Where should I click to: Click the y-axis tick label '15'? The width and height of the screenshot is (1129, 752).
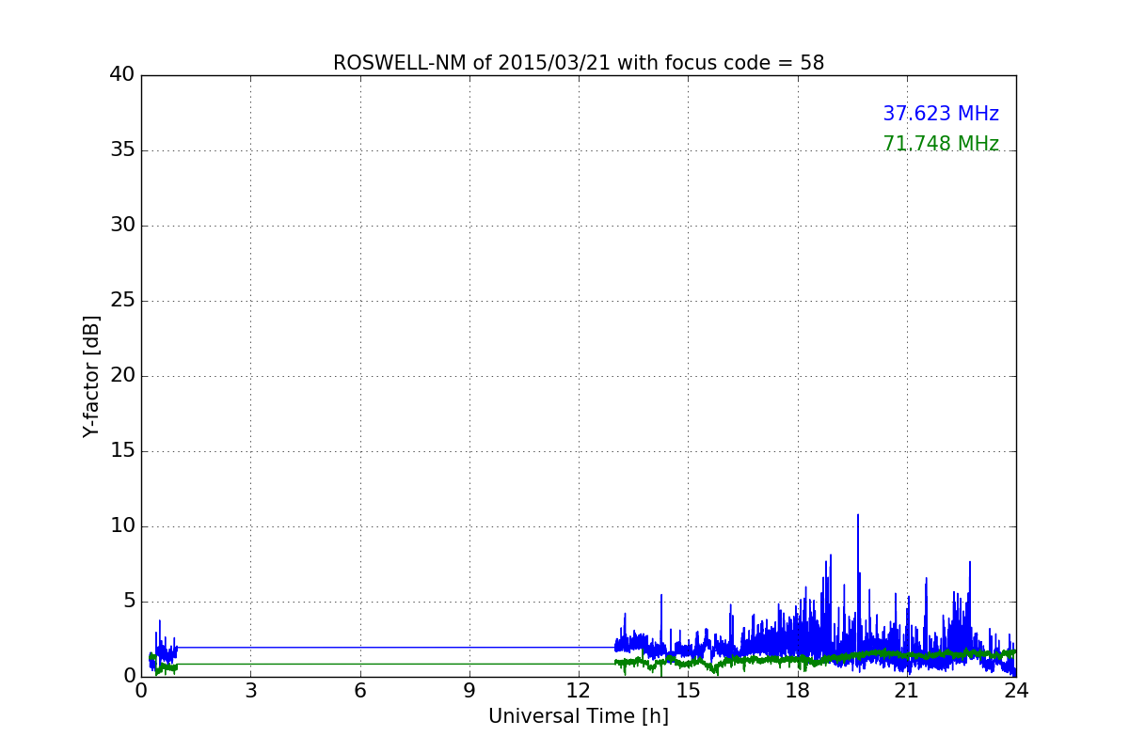[122, 451]
